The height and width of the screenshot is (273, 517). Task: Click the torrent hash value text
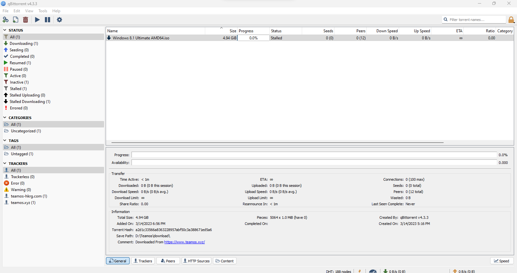point(174,230)
